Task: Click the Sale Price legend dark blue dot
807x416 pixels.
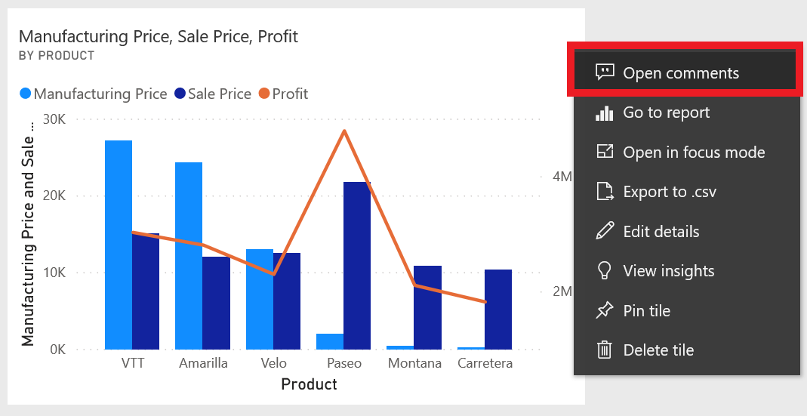Action: pyautogui.click(x=180, y=94)
